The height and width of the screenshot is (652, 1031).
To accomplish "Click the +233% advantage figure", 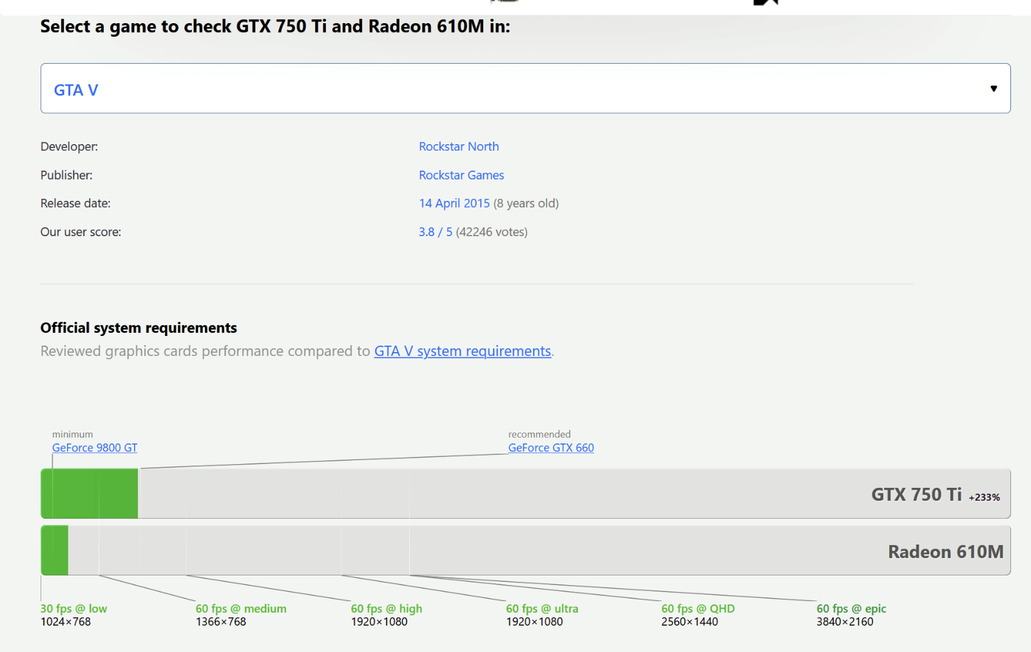I will [x=984, y=498].
